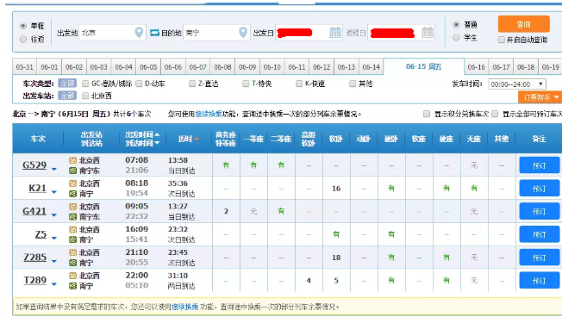Open the return date calendar icon

428,32
